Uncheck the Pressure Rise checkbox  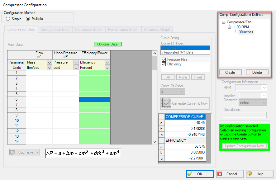(164, 59)
